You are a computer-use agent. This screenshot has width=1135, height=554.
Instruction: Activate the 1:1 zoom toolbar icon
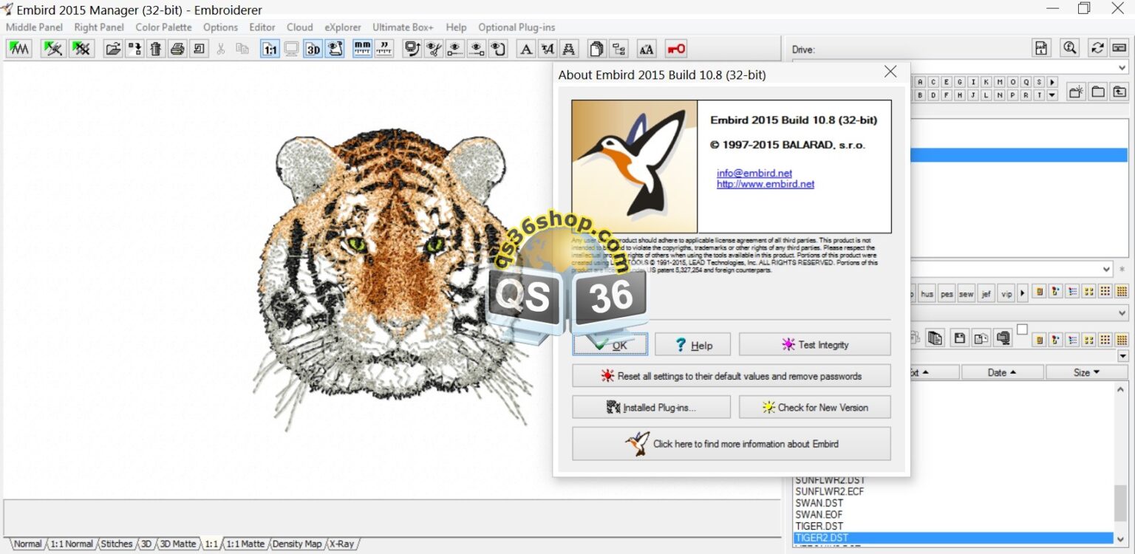(269, 49)
